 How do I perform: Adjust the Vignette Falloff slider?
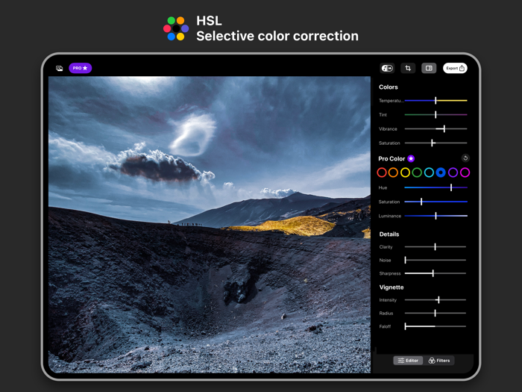coord(435,326)
